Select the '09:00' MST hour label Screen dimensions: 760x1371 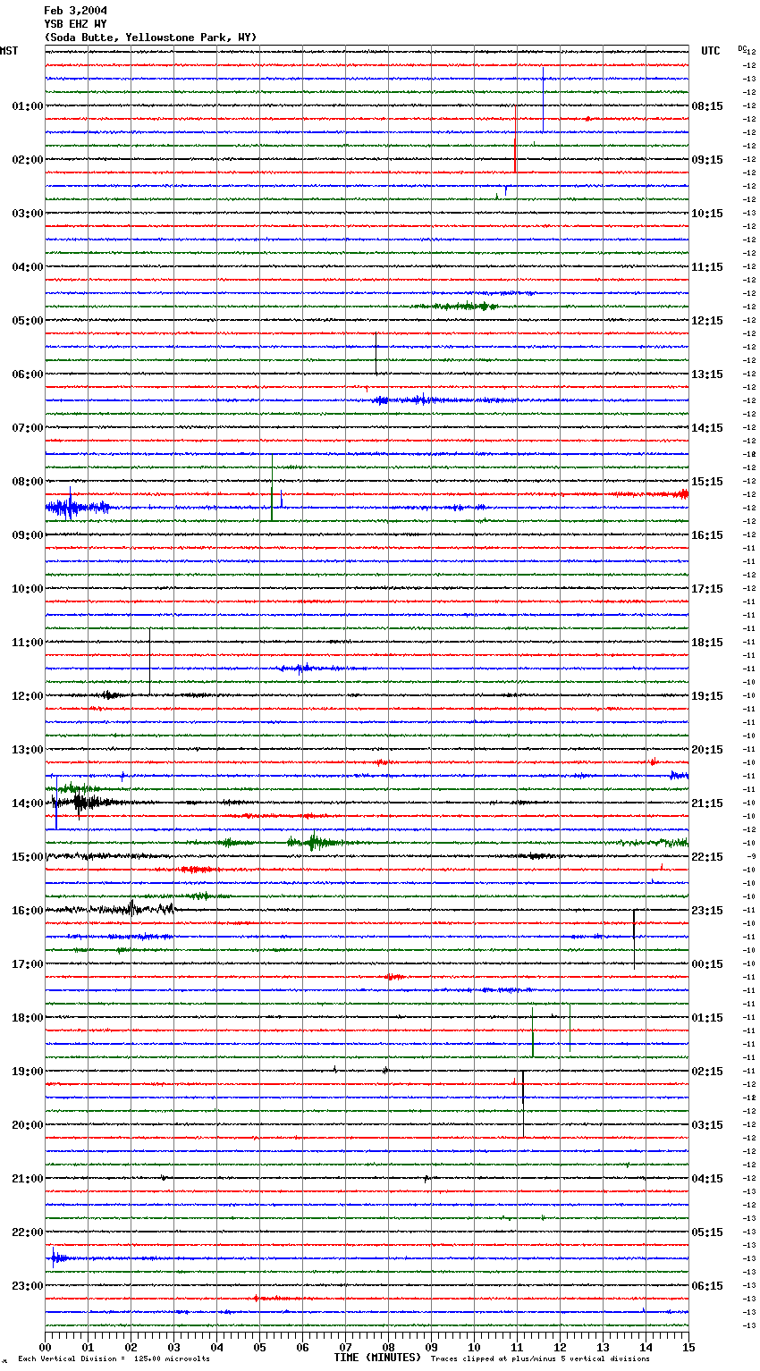[x=28, y=535]
